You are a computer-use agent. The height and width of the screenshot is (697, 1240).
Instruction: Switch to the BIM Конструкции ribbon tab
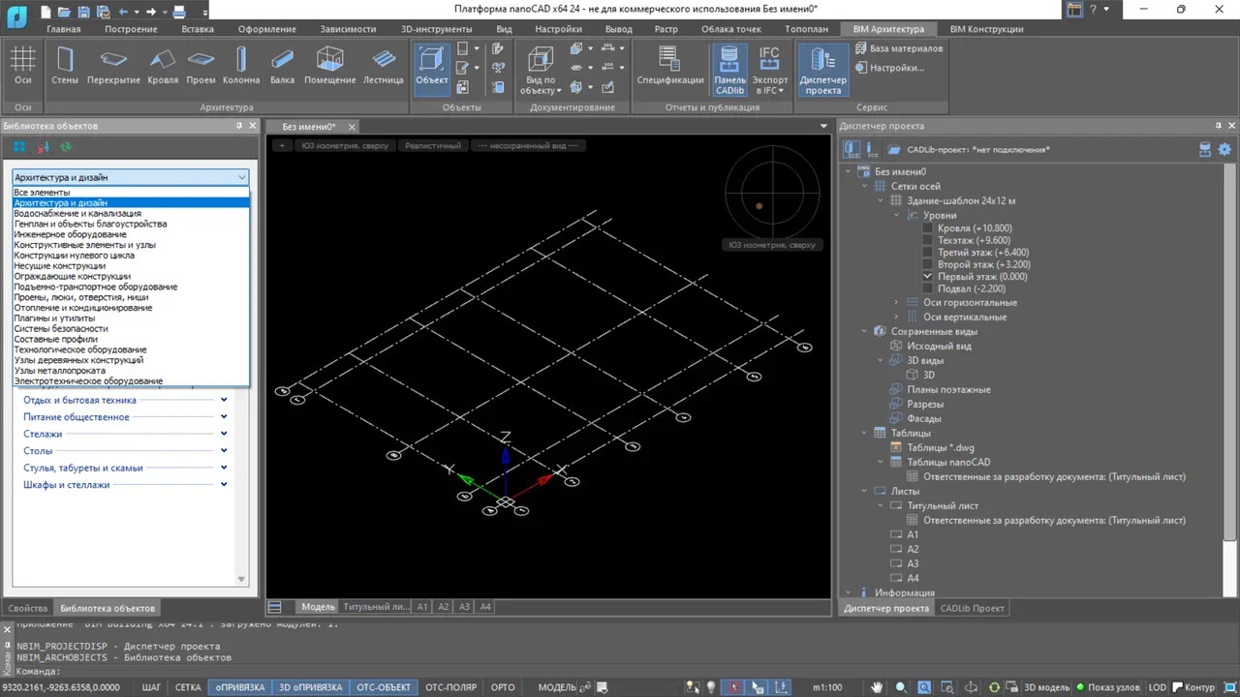click(986, 29)
